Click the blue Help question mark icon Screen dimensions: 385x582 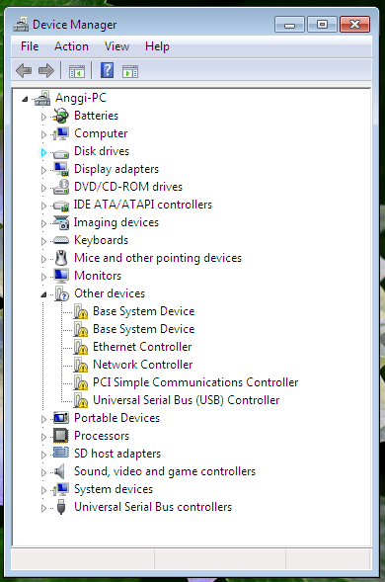click(108, 70)
